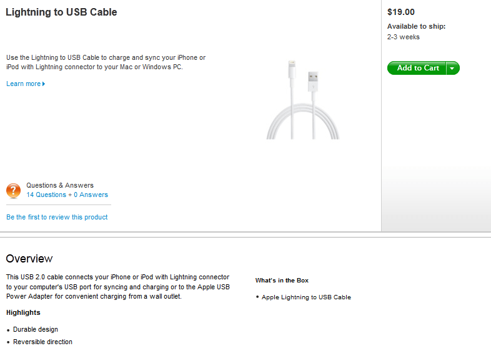Click the Reversible direction bullet item
491x356 pixels.
(x=42, y=342)
